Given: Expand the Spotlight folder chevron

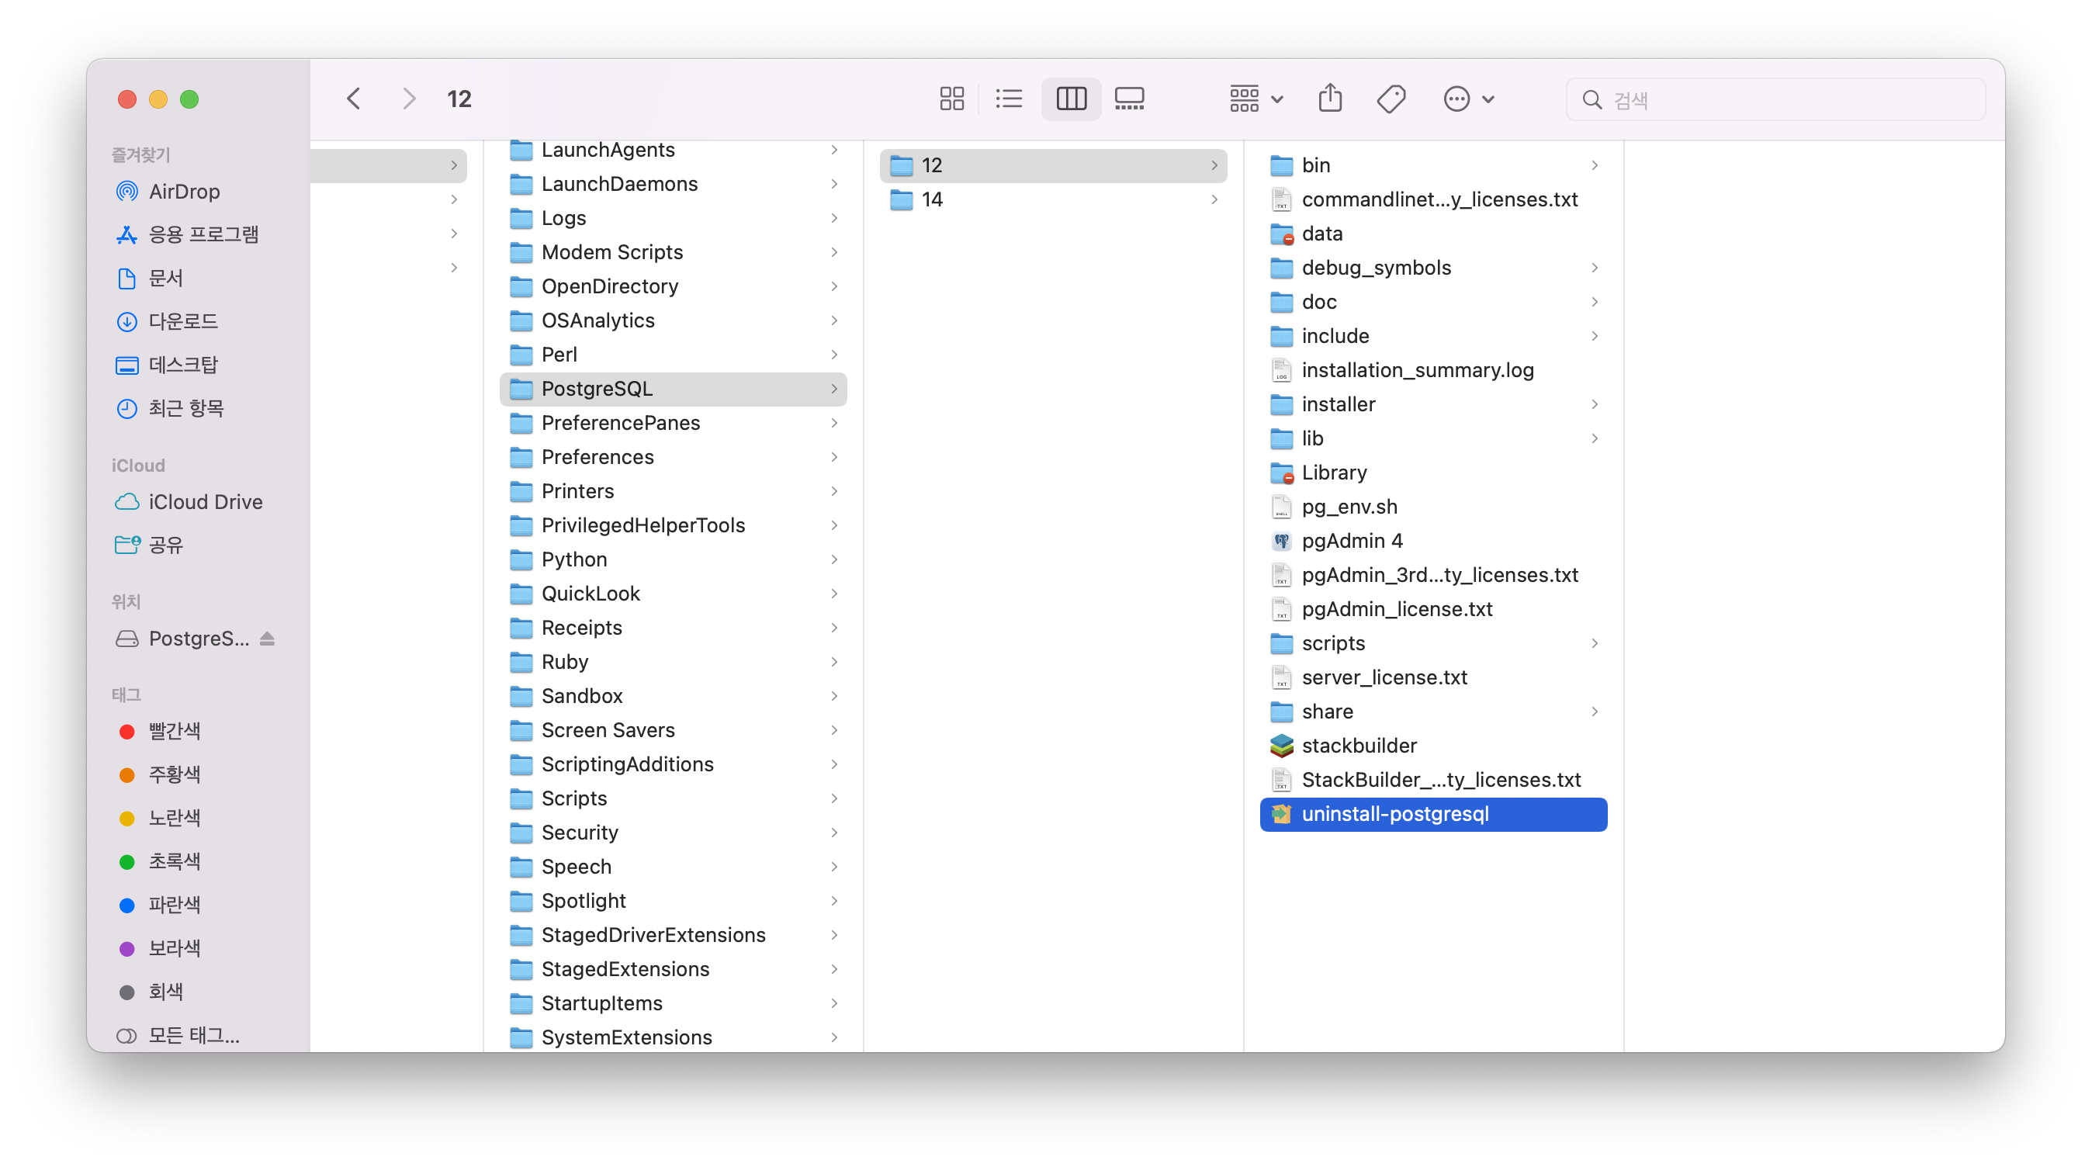Looking at the screenshot, I should (834, 901).
